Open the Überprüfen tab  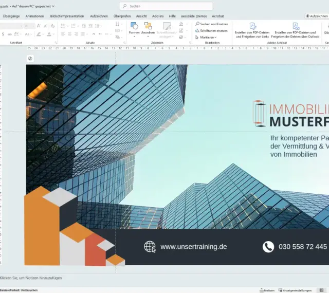[x=122, y=16]
